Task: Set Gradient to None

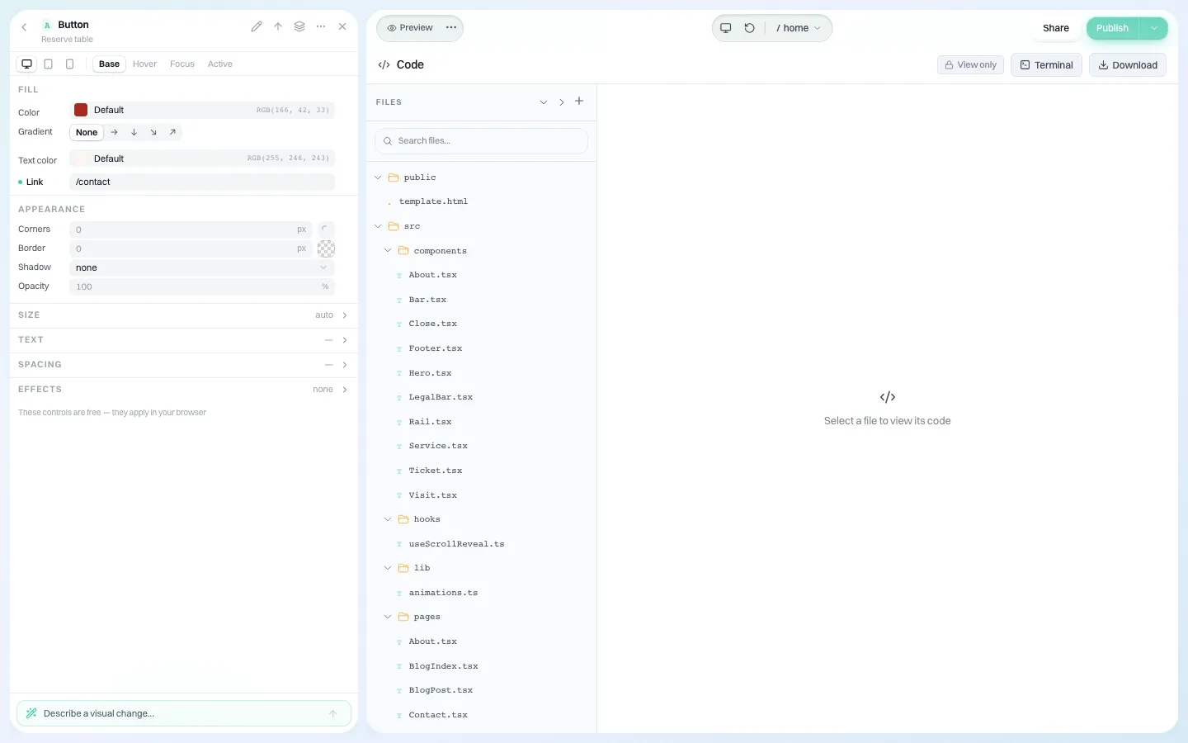Action: click(87, 132)
